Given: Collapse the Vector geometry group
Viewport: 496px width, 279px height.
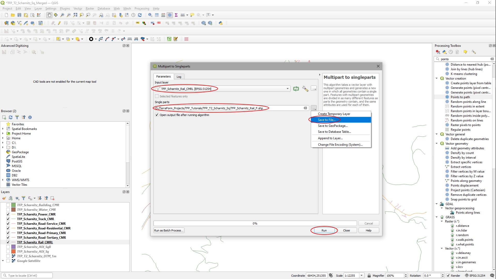Looking at the screenshot, I should (437, 143).
